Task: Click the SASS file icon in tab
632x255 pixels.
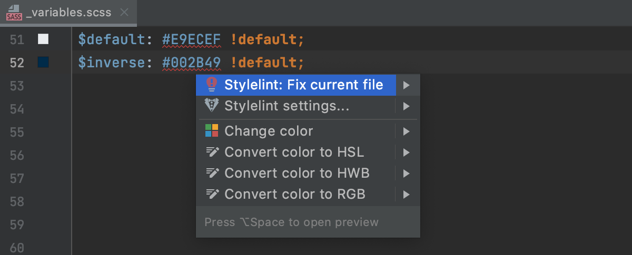Action: (x=14, y=13)
